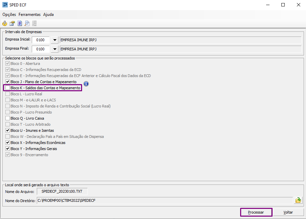Click the Voltar button
Viewport: 306px width, 219px height.
coord(288,212)
